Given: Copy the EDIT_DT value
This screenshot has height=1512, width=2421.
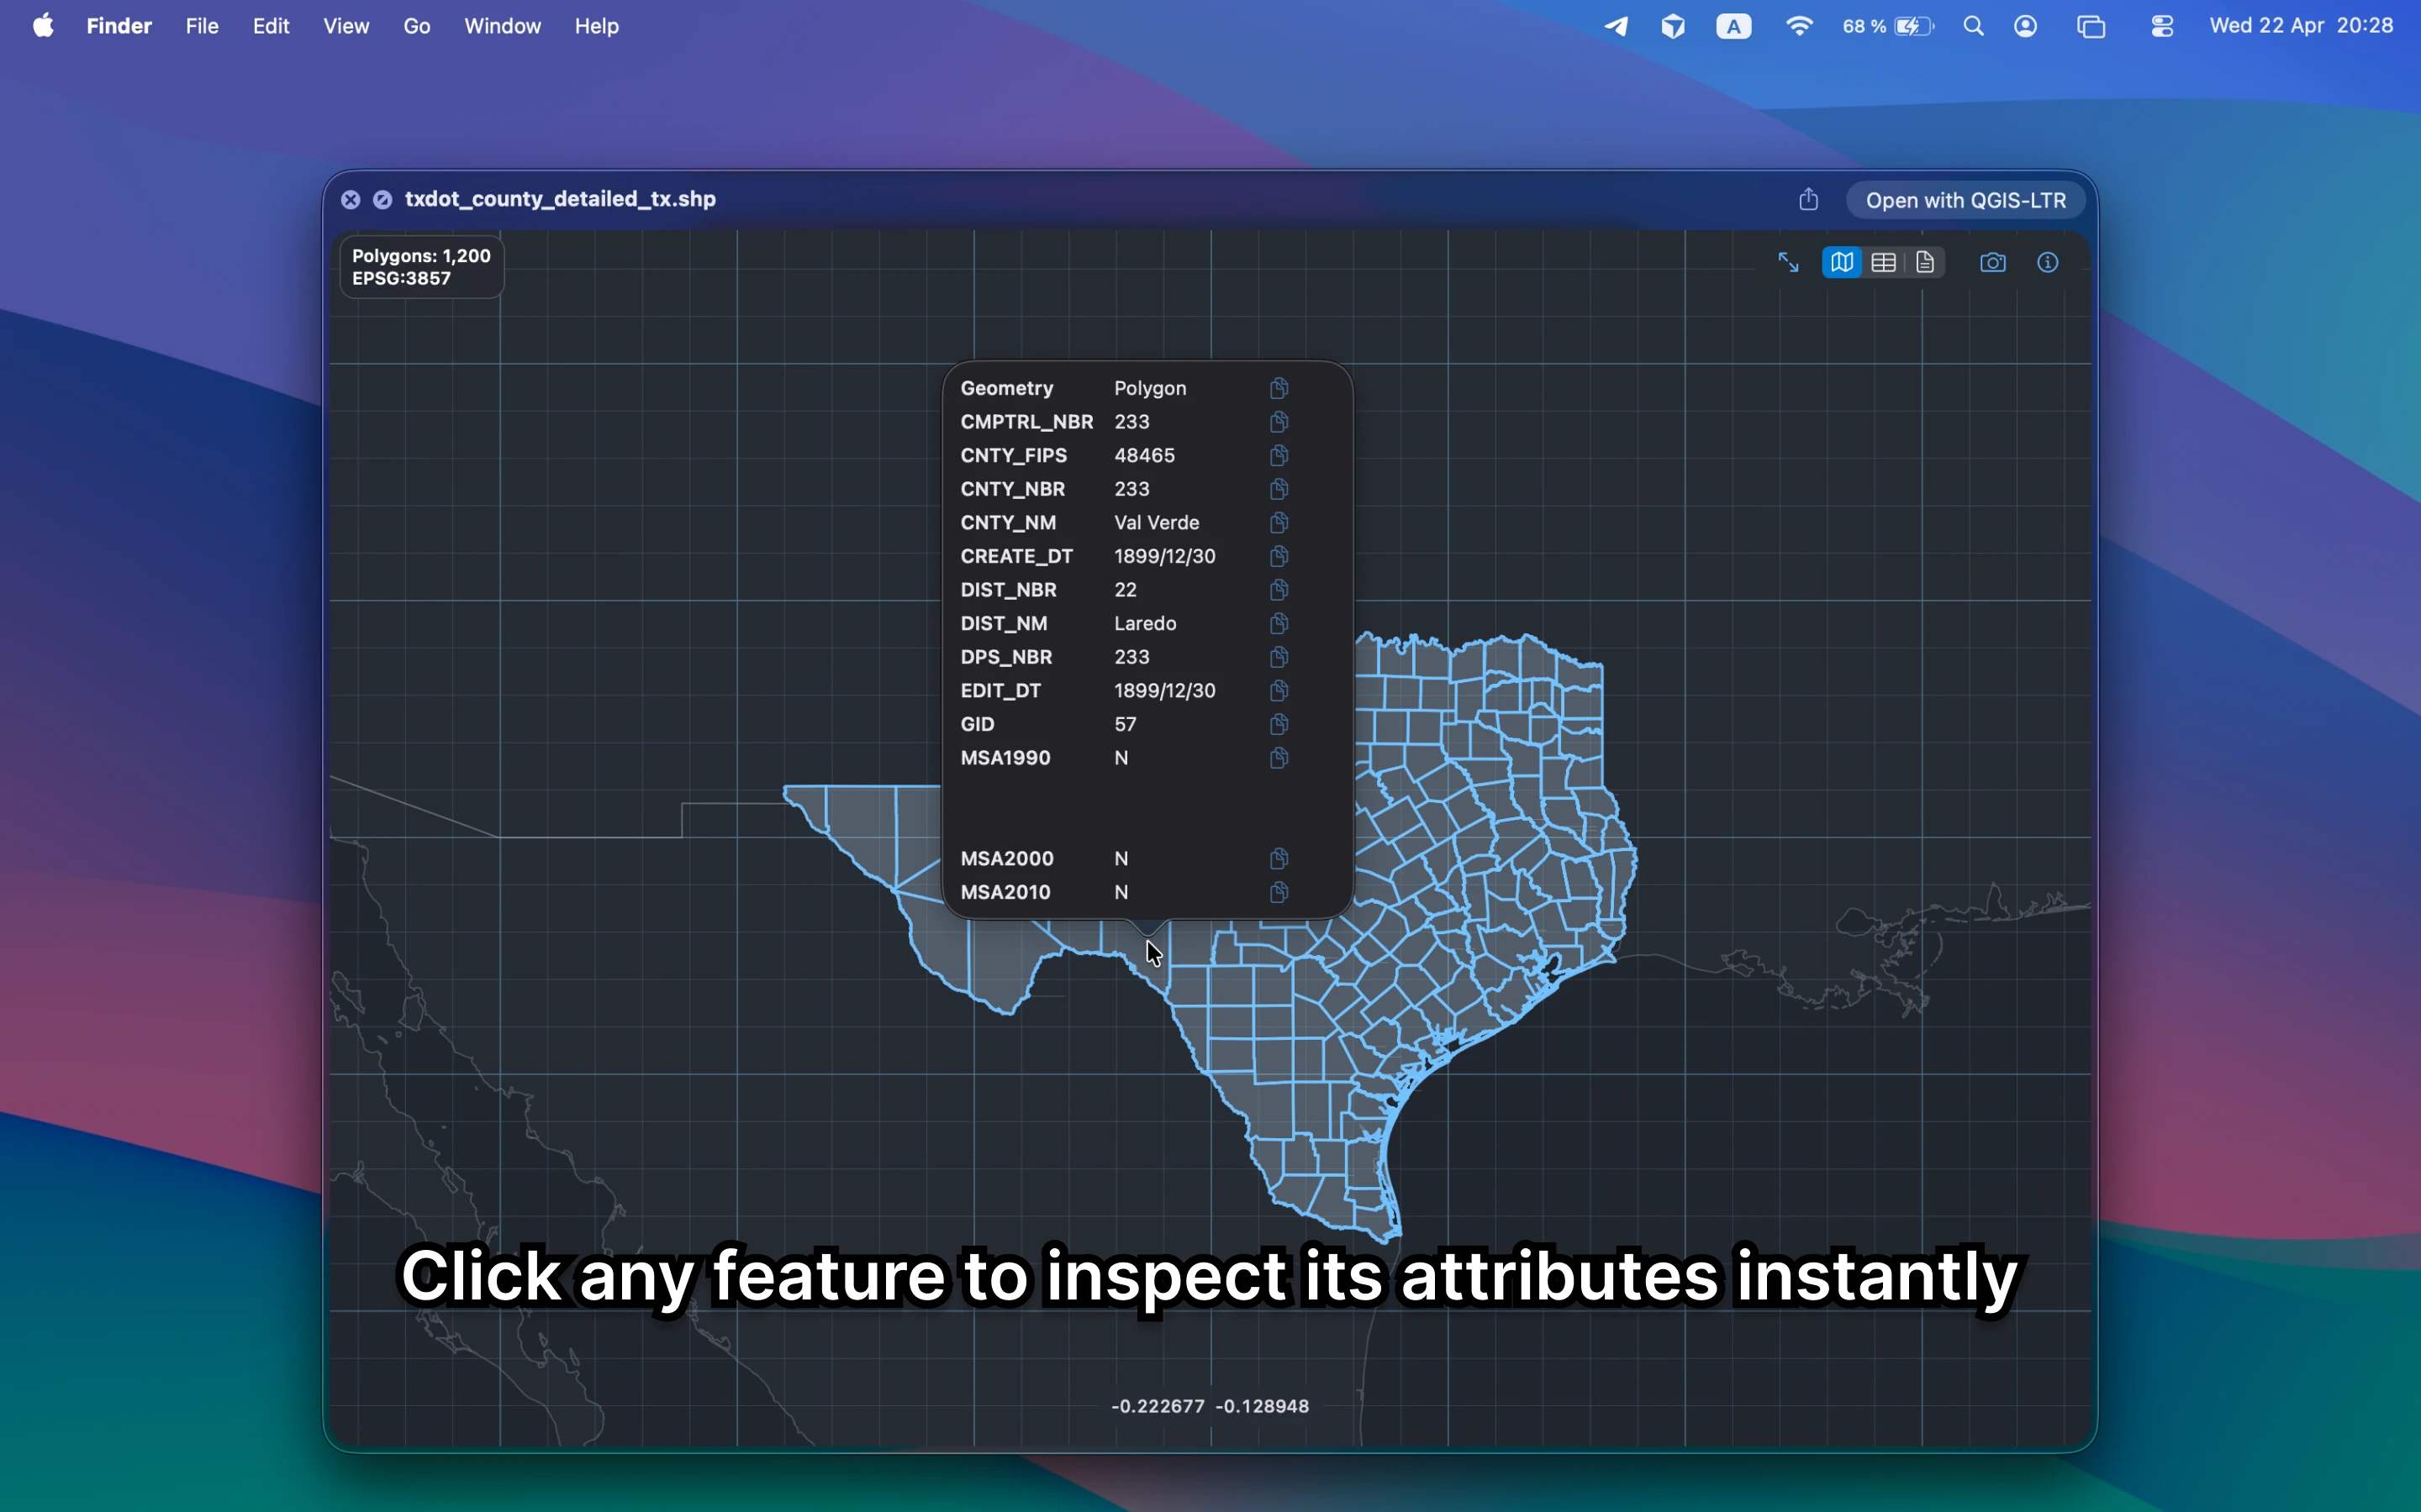Looking at the screenshot, I should tap(1279, 691).
